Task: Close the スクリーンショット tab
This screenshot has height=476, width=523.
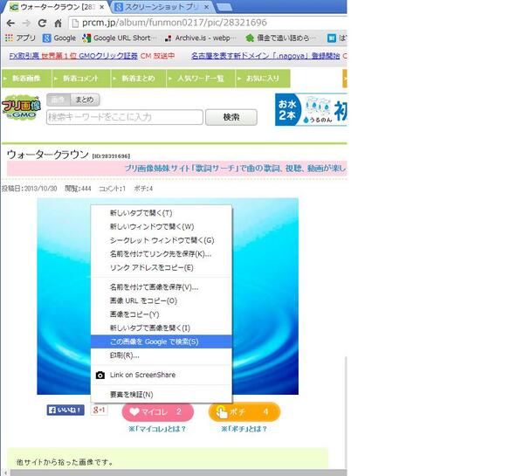Action: click(x=206, y=7)
